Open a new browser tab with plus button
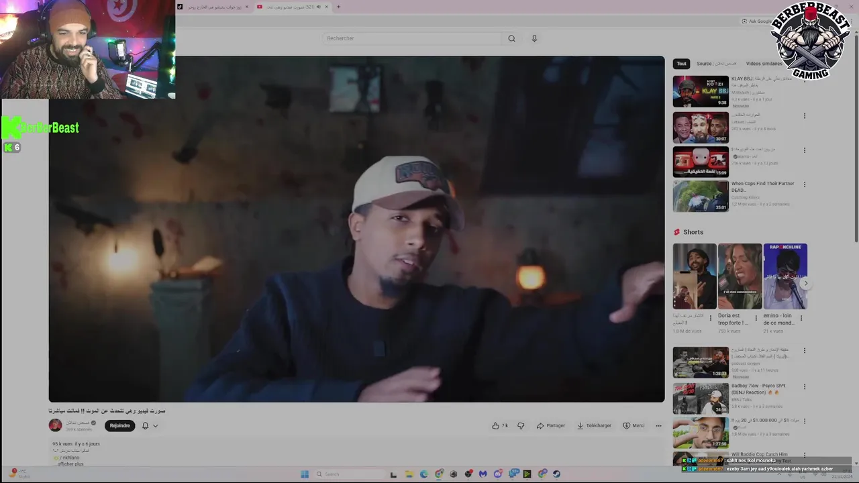This screenshot has width=859, height=483. (338, 7)
